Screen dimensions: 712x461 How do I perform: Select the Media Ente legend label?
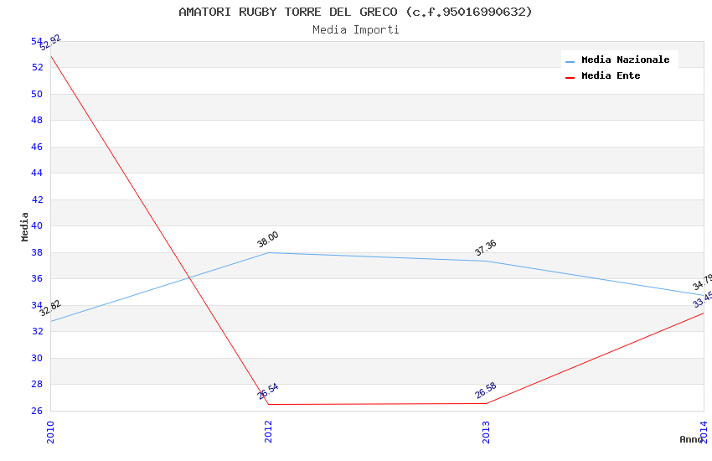pyautogui.click(x=611, y=76)
